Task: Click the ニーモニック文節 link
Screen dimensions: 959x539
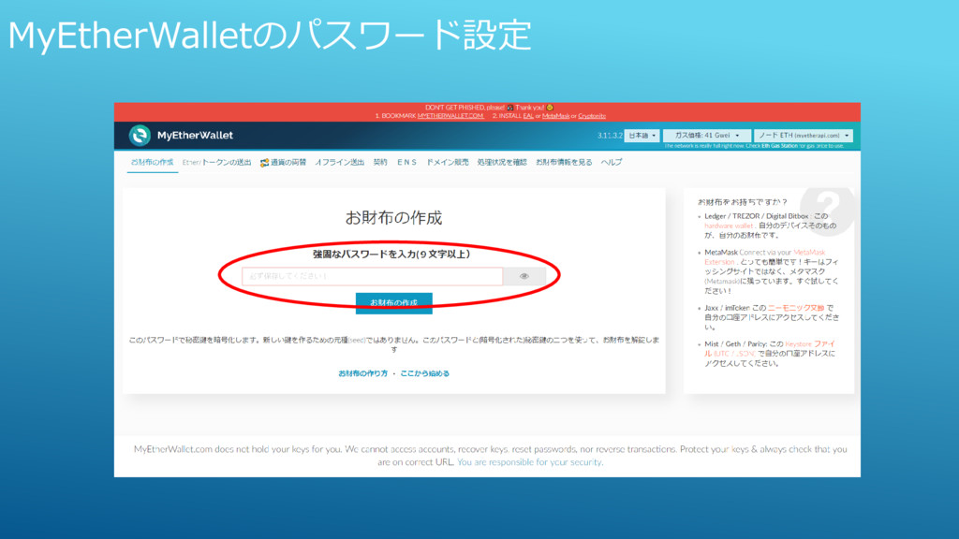Action: click(x=796, y=308)
